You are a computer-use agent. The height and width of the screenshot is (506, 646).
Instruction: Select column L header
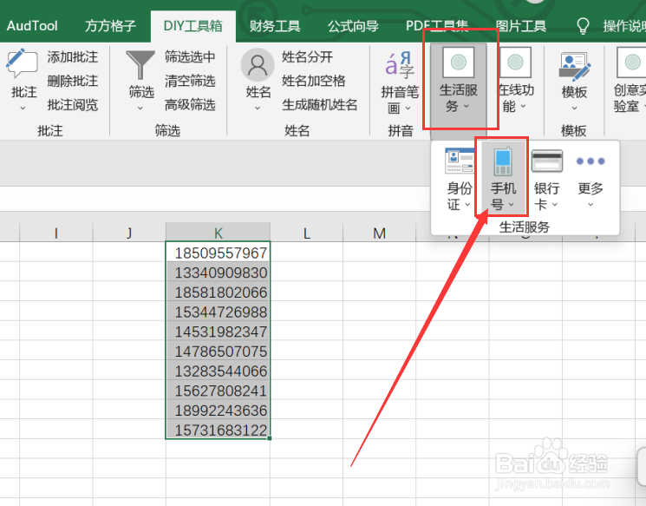(306, 233)
